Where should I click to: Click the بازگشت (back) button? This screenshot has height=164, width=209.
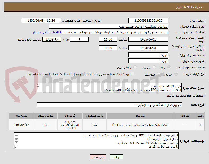pos(98,157)
